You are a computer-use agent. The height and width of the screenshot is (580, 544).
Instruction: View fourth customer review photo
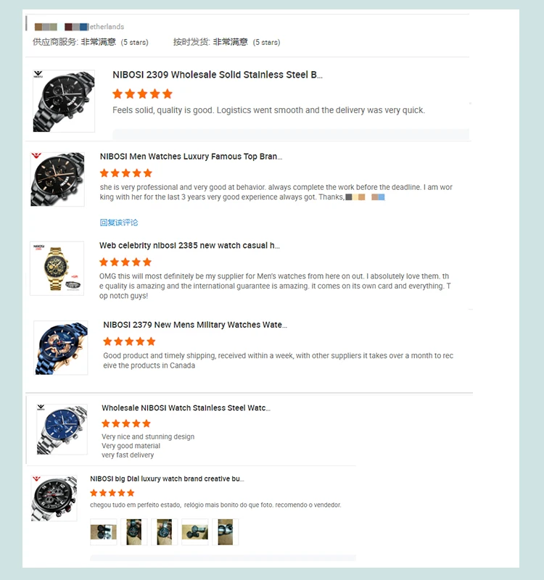coord(195,532)
